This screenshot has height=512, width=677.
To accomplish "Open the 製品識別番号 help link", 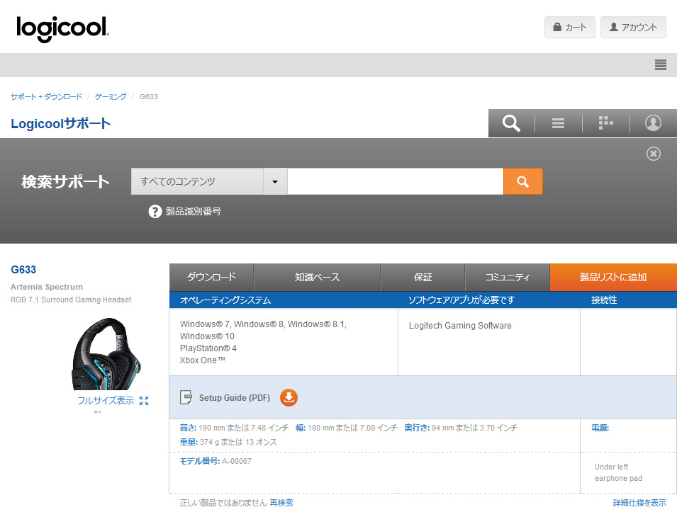I will (x=194, y=211).
